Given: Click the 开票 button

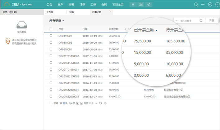Looking at the screenshot, I should [211, 21].
